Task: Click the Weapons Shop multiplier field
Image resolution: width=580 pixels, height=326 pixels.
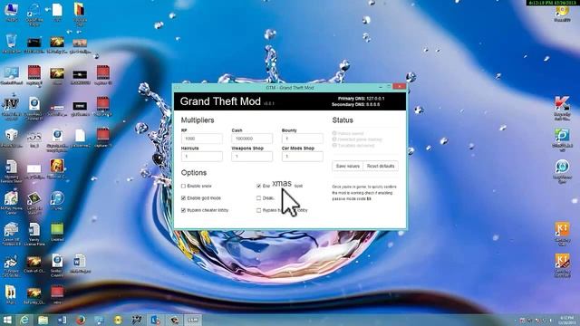Action: coord(252,157)
